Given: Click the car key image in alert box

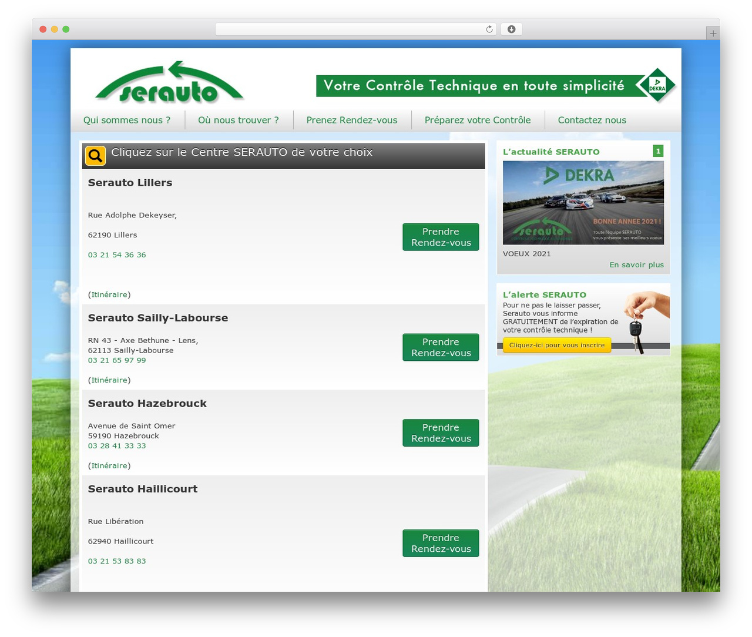Looking at the screenshot, I should coord(646,321).
